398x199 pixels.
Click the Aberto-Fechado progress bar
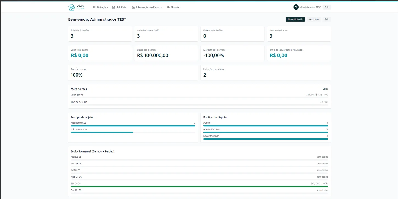tap(266, 132)
